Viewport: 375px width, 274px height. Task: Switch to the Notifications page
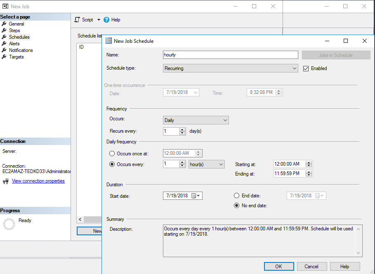(x=21, y=50)
